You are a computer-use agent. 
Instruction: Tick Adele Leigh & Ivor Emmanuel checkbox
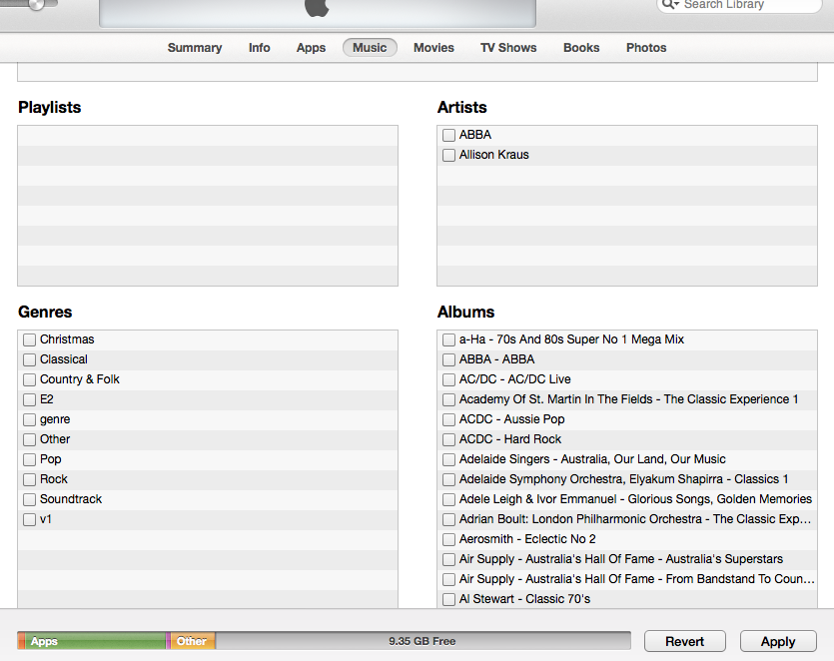[x=448, y=499]
